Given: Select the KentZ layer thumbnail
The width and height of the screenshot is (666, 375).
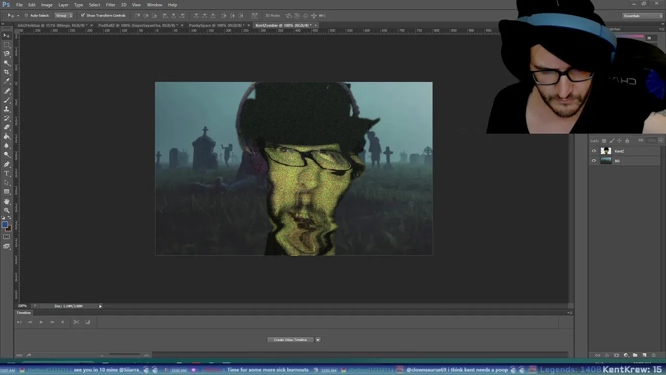Looking at the screenshot, I should click(606, 151).
